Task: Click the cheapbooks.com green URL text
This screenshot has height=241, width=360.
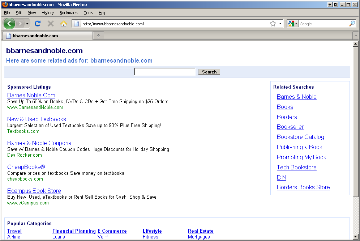Action: point(25,179)
